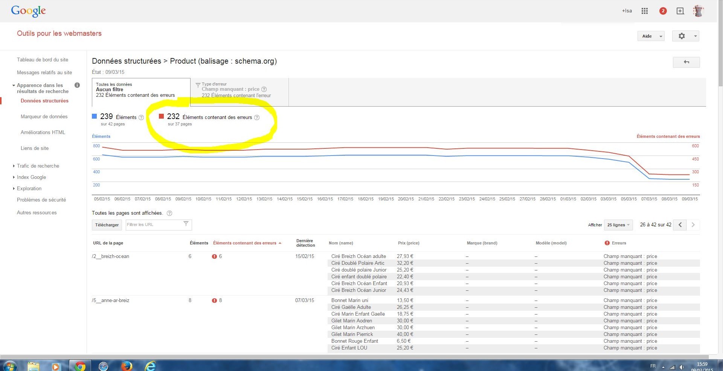Go to next page of results

(x=693, y=225)
